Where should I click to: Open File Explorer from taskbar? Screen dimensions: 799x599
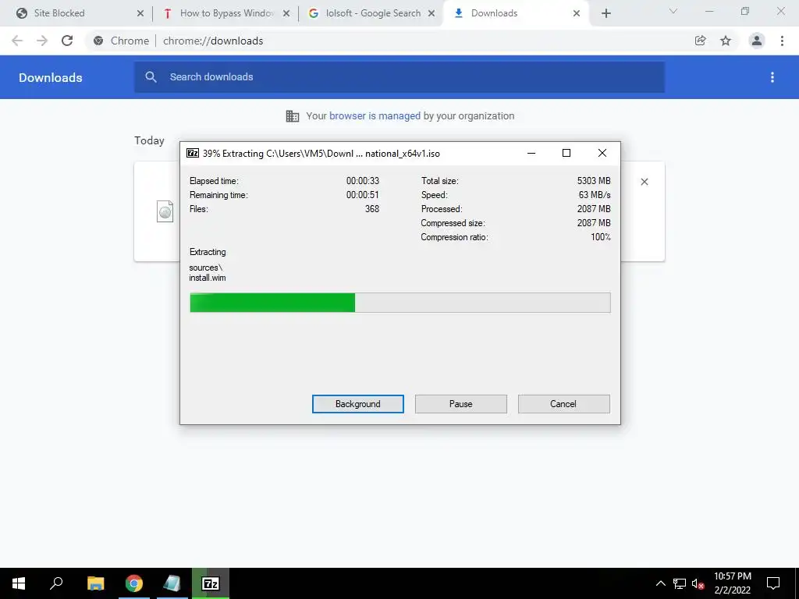pos(95,583)
